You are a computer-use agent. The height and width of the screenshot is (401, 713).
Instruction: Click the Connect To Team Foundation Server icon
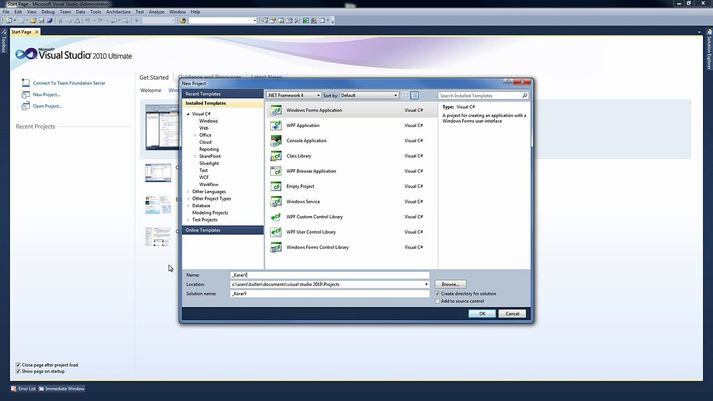(26, 83)
